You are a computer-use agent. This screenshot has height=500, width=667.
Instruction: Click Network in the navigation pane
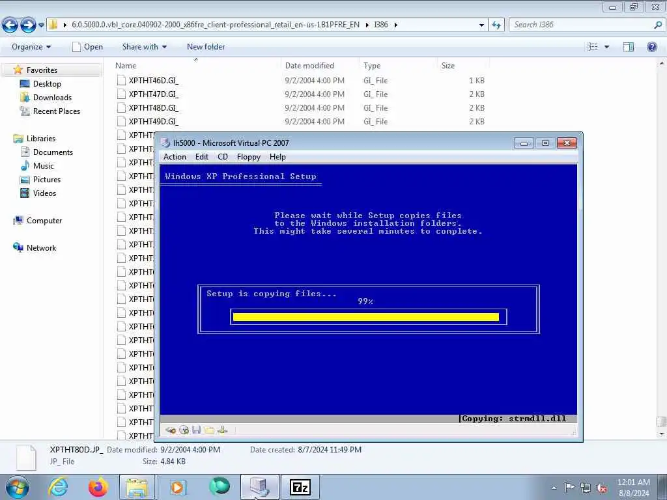click(41, 248)
